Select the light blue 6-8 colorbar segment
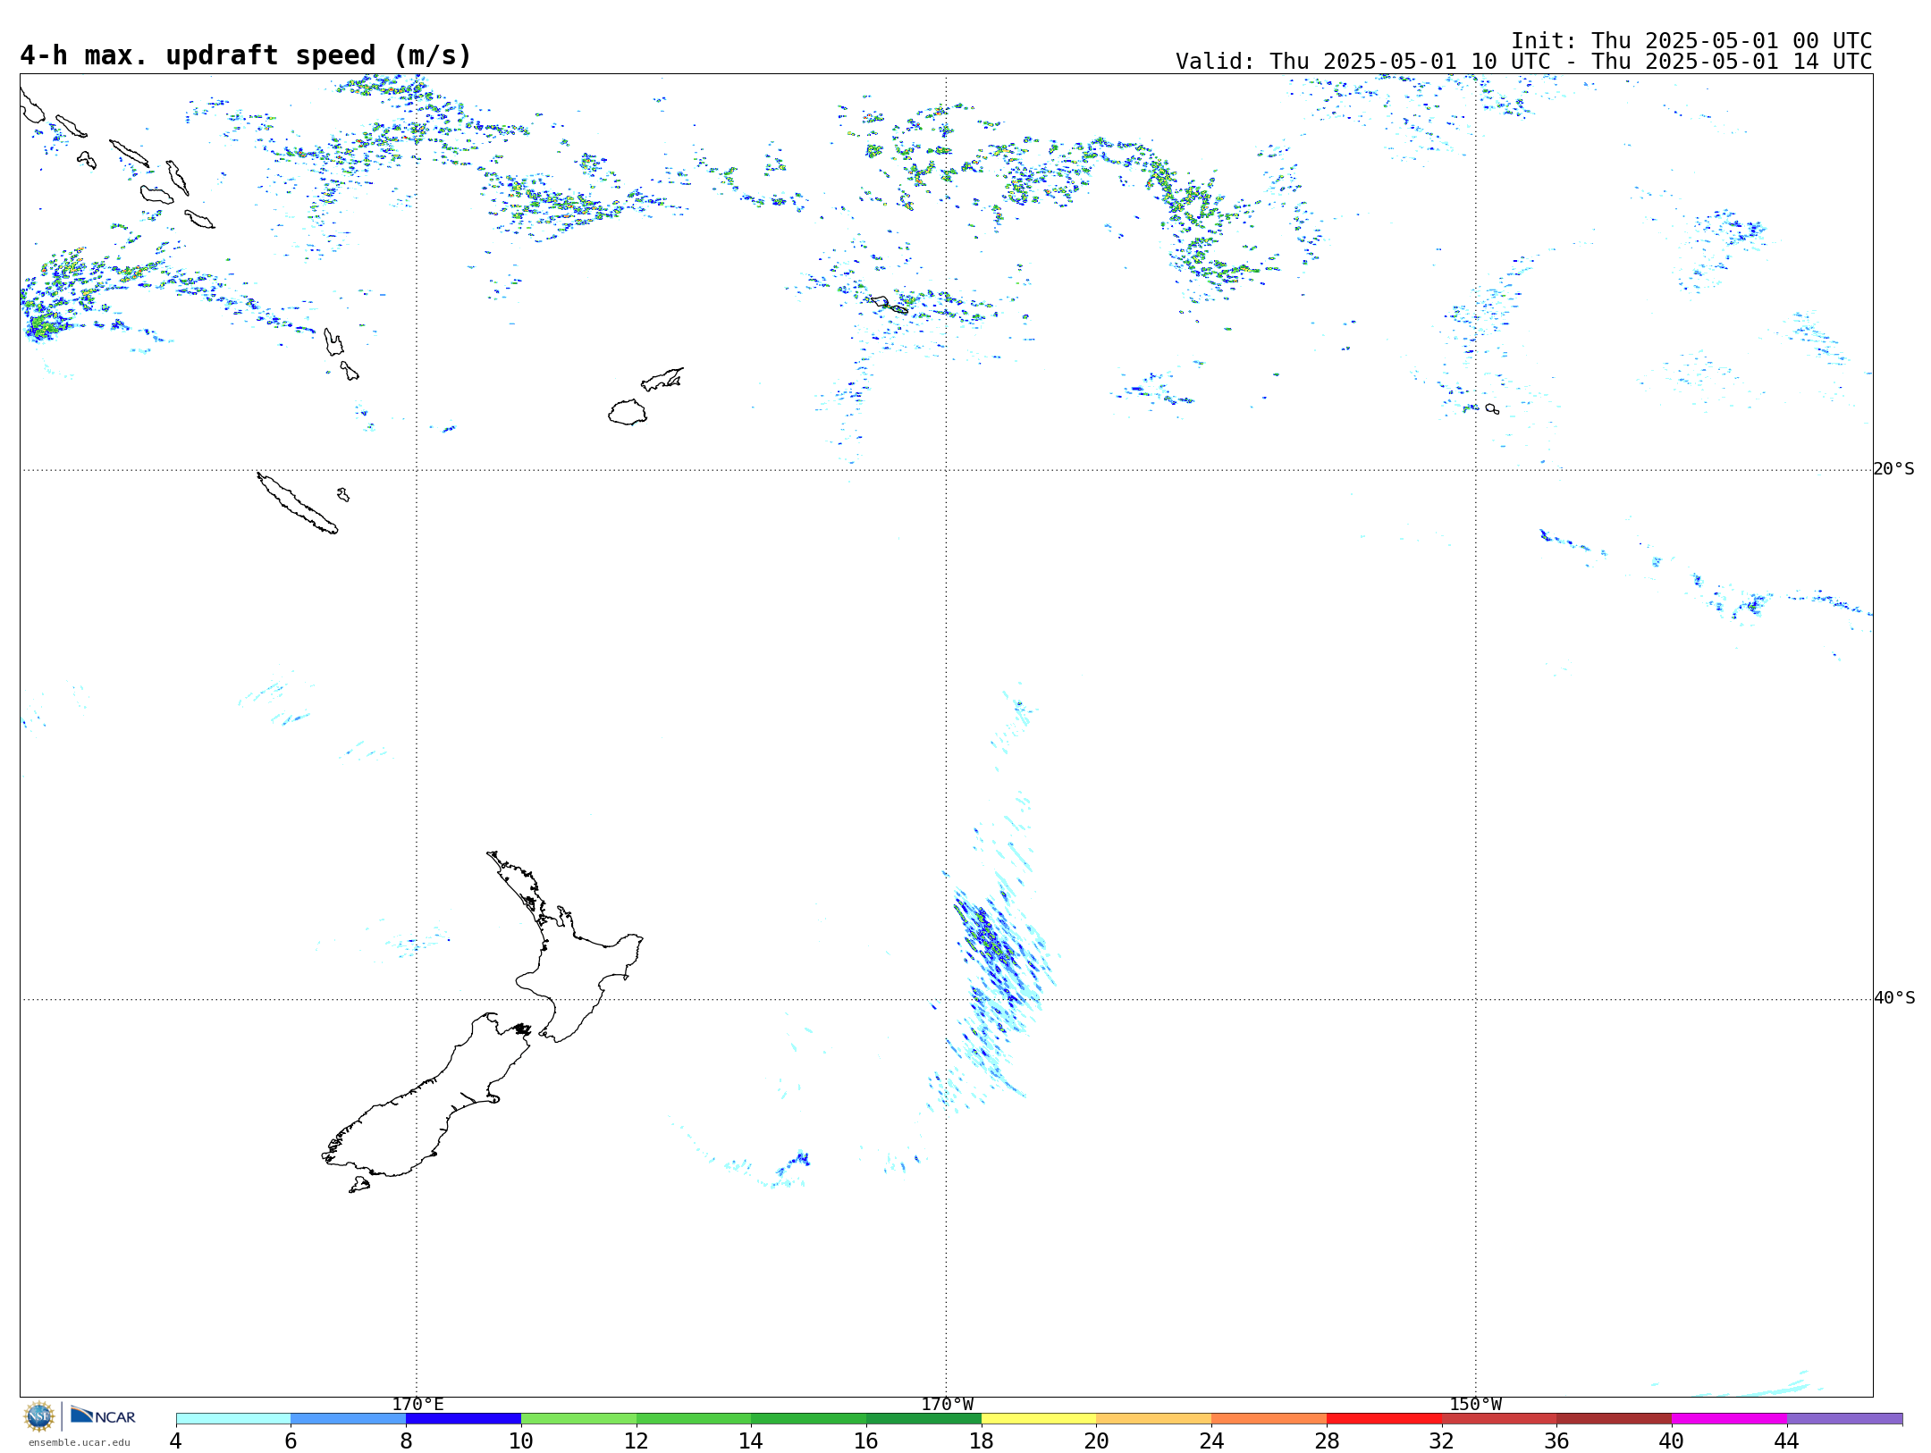 [x=349, y=1419]
